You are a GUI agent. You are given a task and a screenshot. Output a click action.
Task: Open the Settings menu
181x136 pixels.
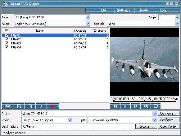[x=124, y=10]
